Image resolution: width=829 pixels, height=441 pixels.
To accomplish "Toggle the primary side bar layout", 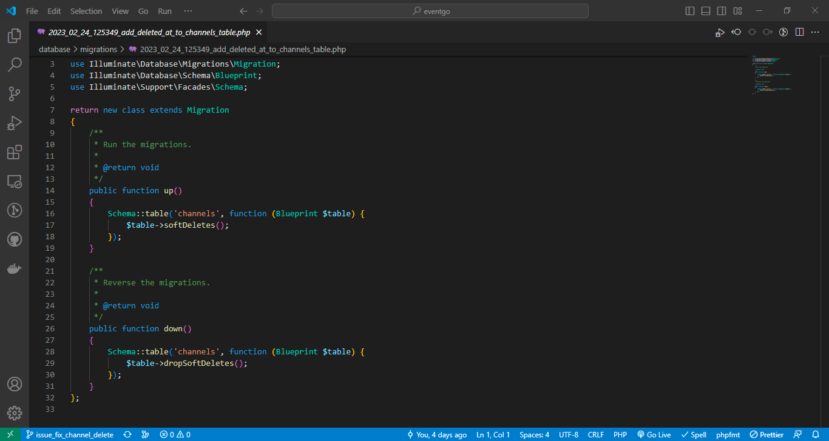I will pos(690,11).
